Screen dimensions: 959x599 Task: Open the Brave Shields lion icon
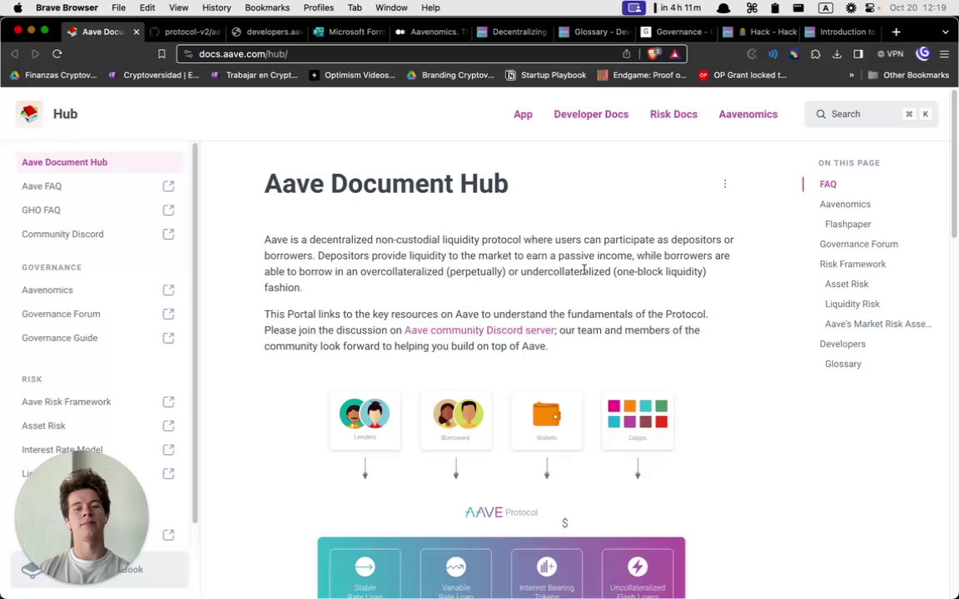tap(653, 54)
